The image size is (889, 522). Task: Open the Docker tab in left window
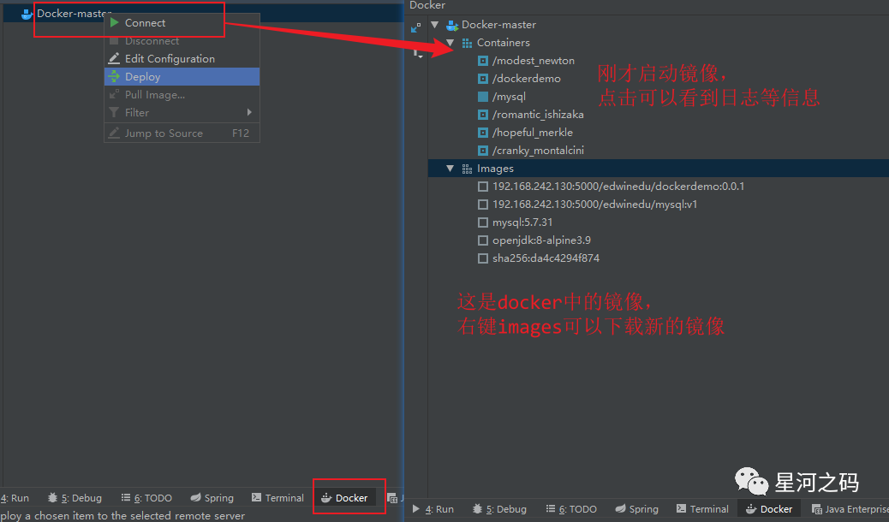click(x=344, y=498)
